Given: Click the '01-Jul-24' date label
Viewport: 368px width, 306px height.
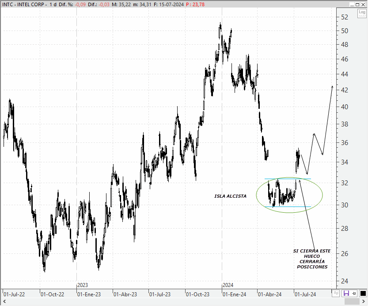Looking at the screenshot, I should [305, 294].
